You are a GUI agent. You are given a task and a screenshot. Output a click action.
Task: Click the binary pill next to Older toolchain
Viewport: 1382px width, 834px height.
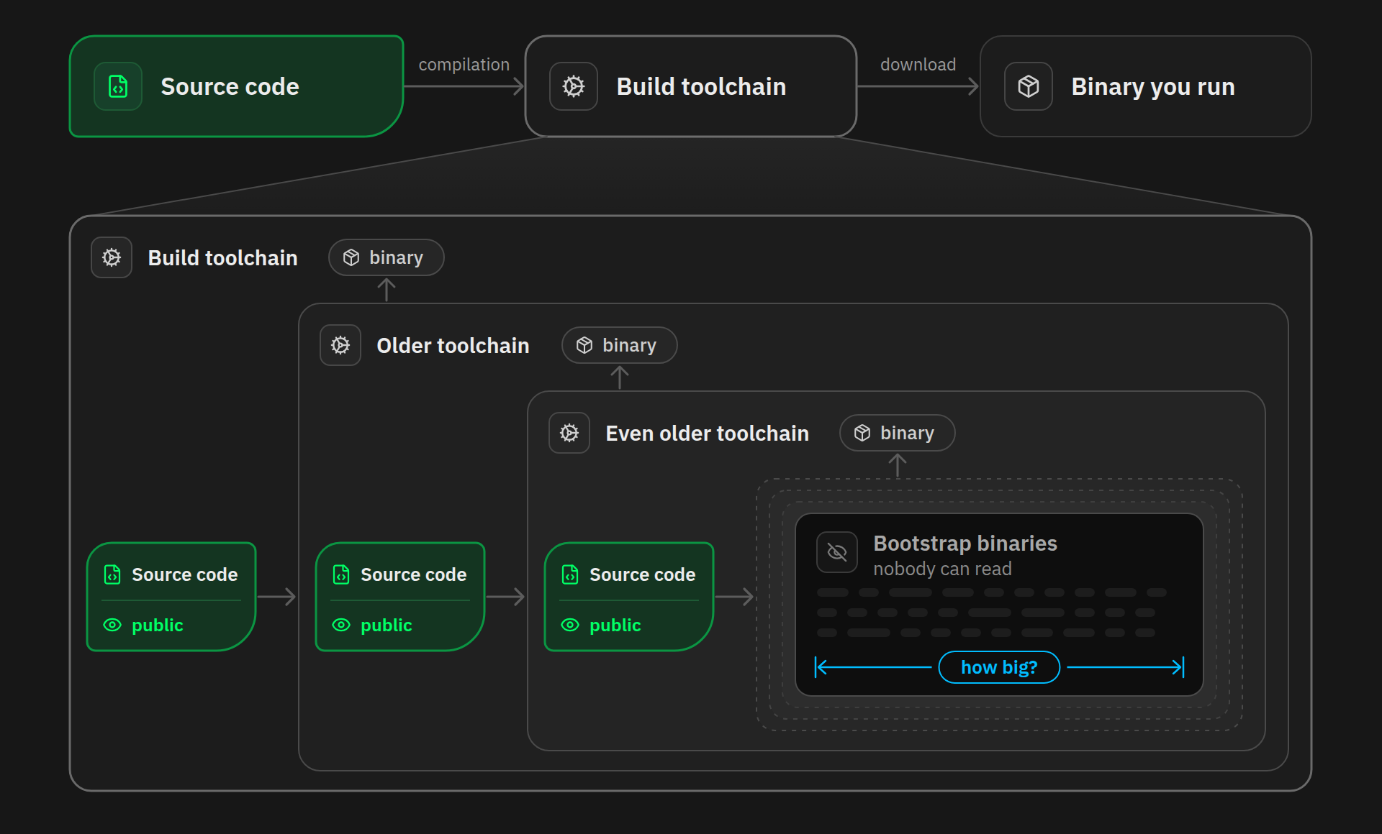[620, 345]
